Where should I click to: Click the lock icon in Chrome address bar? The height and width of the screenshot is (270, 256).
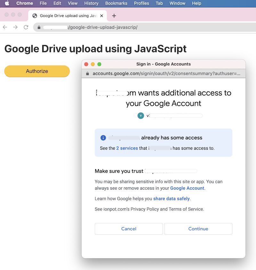click(x=39, y=27)
